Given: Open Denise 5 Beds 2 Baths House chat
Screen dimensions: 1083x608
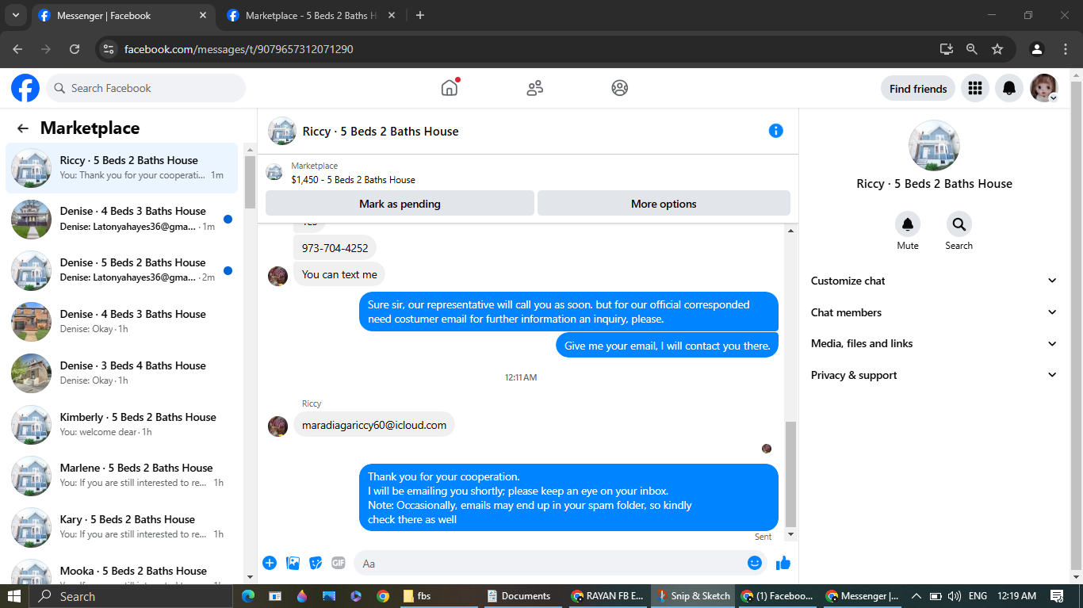Looking at the screenshot, I should click(122, 270).
